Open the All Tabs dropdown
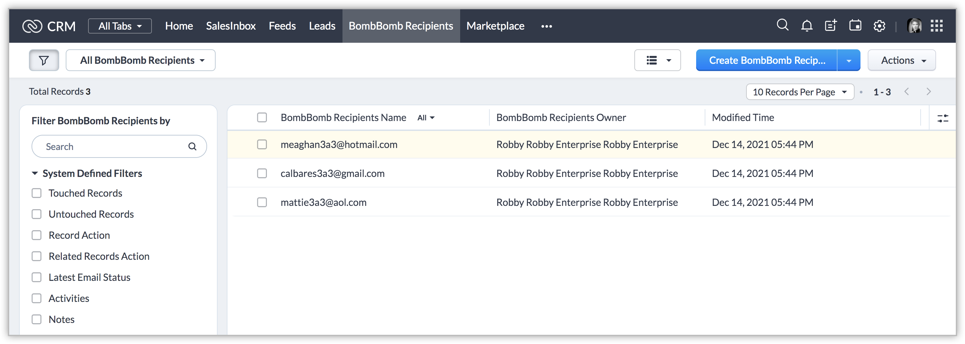 120,26
